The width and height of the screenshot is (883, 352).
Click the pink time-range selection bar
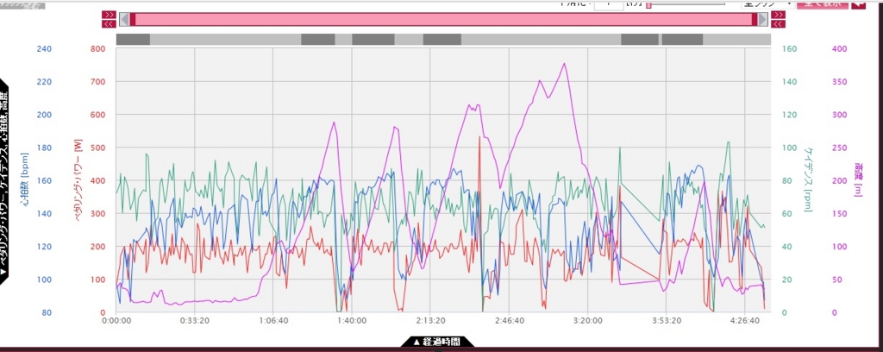[x=444, y=19]
